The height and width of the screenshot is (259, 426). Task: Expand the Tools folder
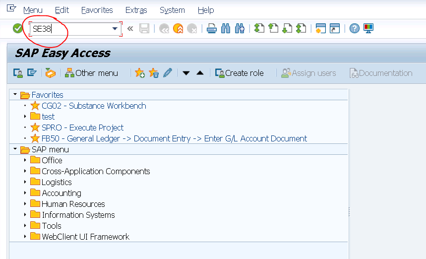pyautogui.click(x=25, y=225)
